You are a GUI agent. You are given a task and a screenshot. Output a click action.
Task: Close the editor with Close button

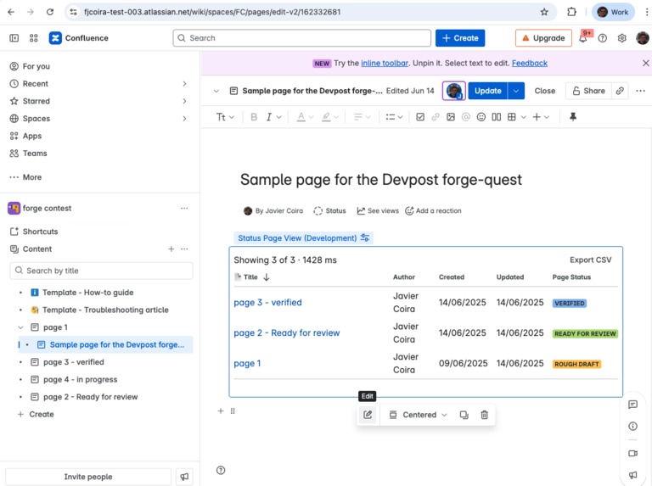(545, 91)
